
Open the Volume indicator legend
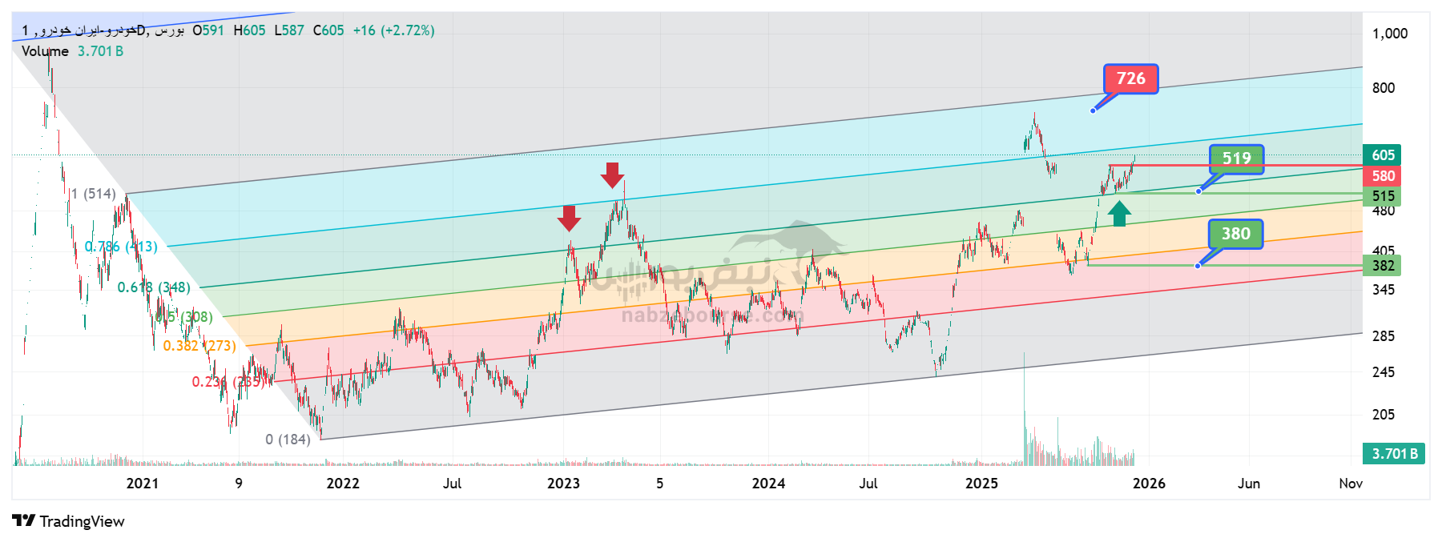point(45,51)
